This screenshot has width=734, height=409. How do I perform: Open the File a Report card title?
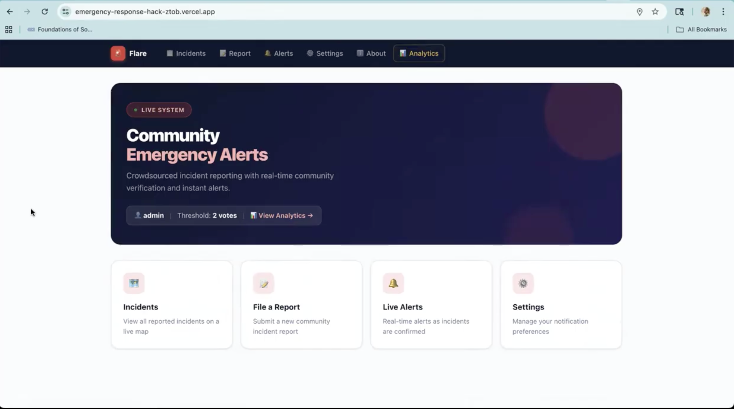[x=276, y=307]
